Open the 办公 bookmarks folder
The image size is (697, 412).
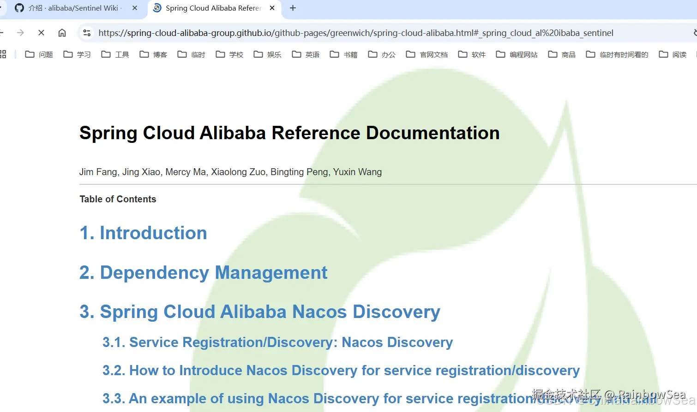point(382,54)
